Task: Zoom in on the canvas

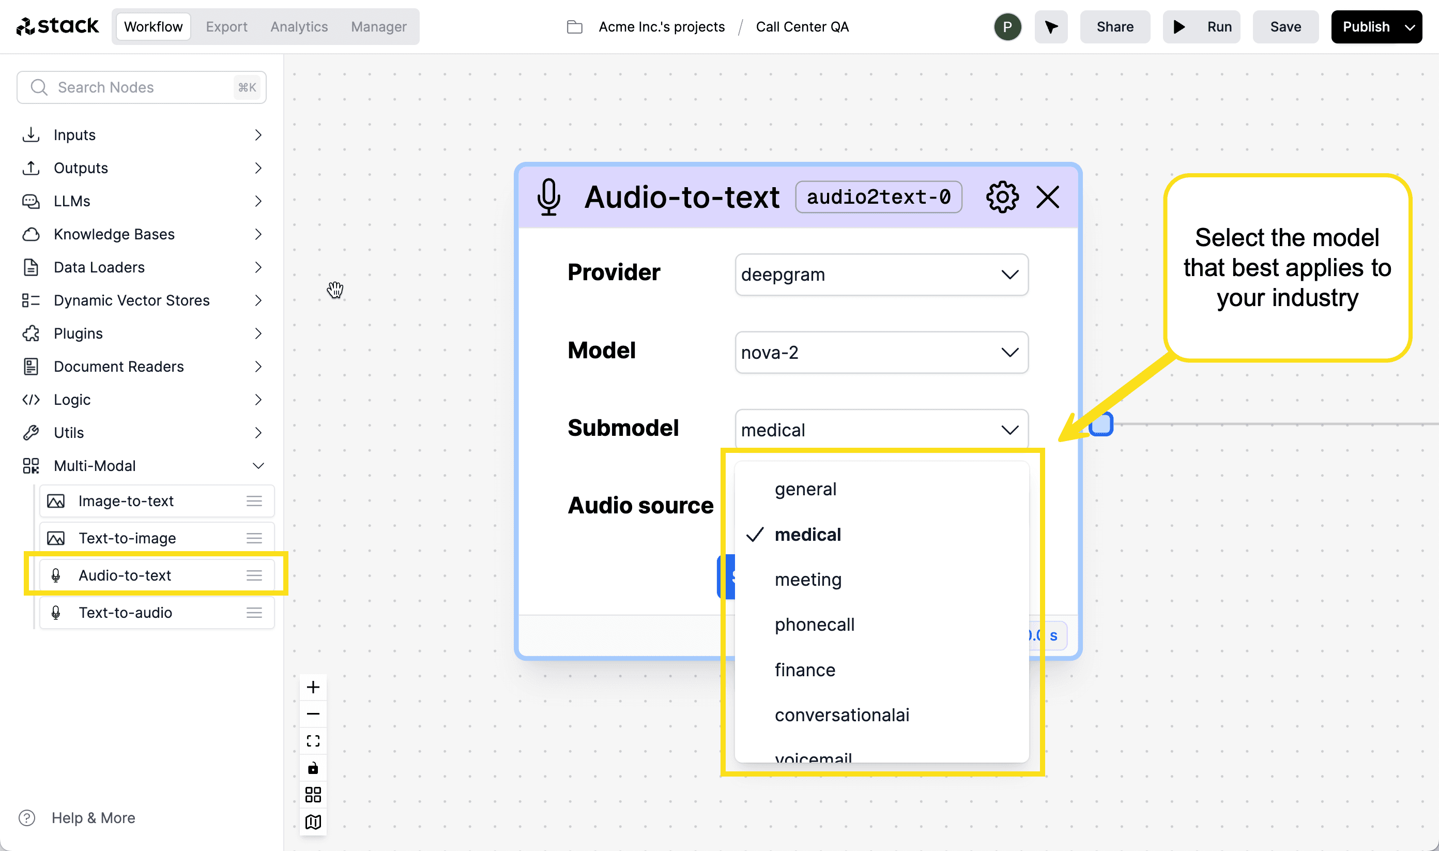Action: (x=313, y=687)
